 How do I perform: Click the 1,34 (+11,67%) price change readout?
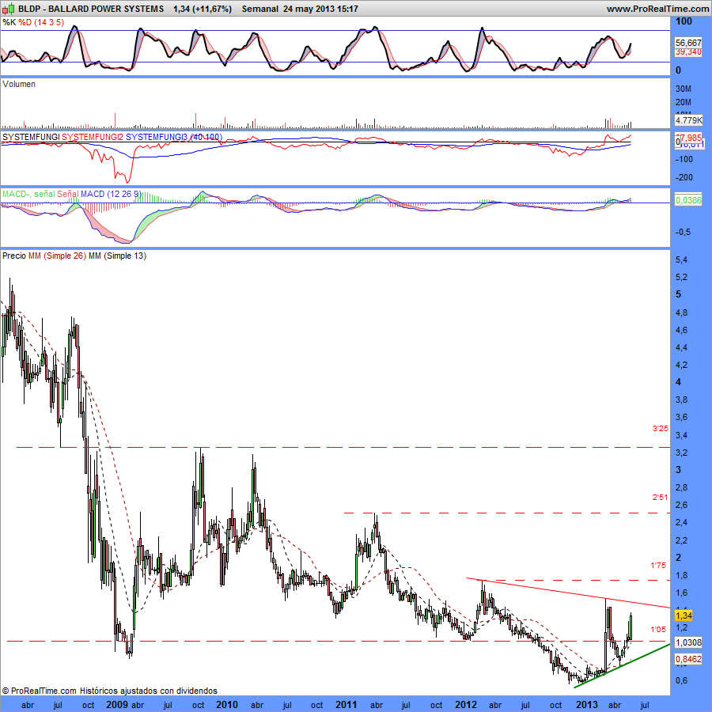203,9
